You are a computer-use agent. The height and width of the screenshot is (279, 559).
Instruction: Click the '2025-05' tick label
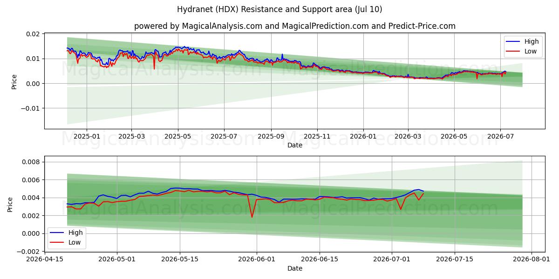tap(177, 136)
